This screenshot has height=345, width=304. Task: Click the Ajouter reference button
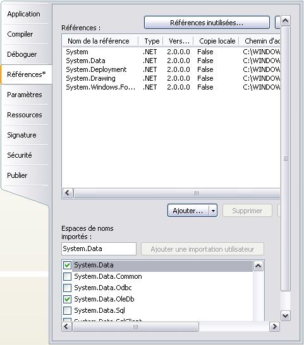point(188,211)
